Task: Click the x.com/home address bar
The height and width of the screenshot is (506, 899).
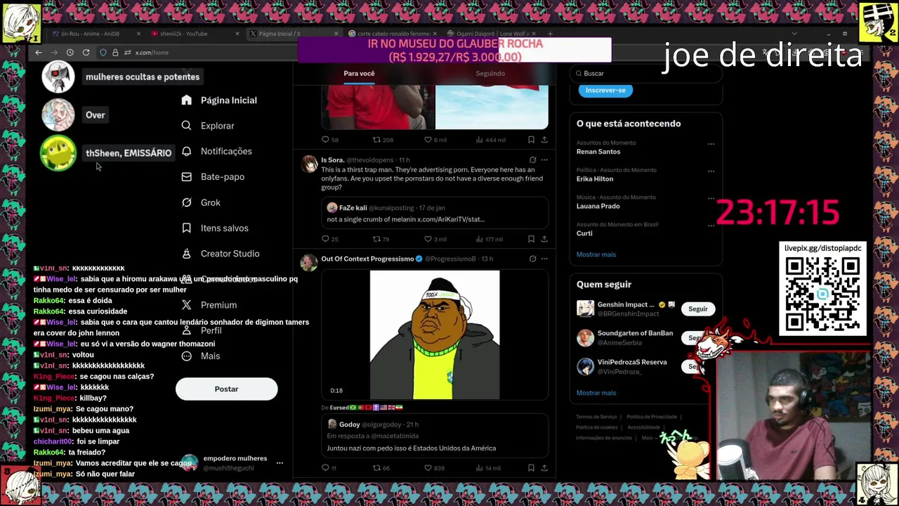Action: pos(152,53)
